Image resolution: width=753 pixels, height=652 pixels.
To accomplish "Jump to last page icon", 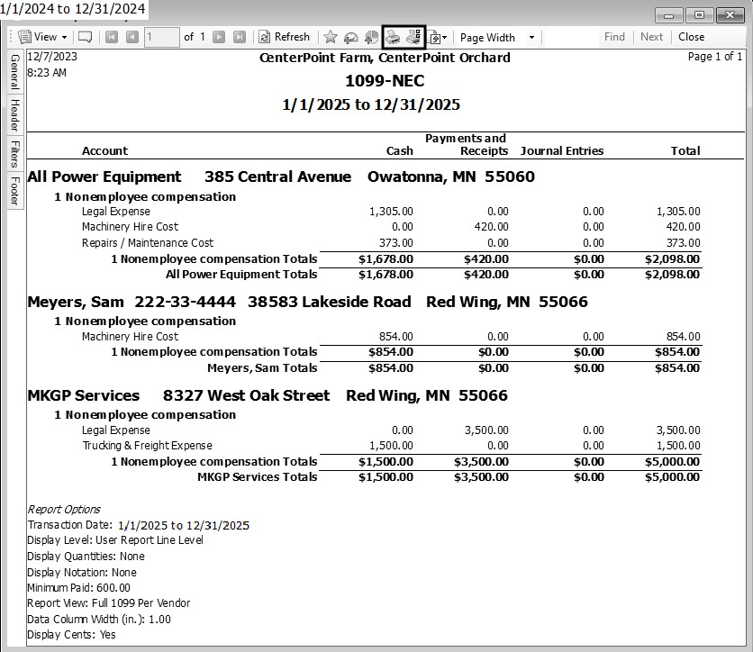I will point(240,37).
